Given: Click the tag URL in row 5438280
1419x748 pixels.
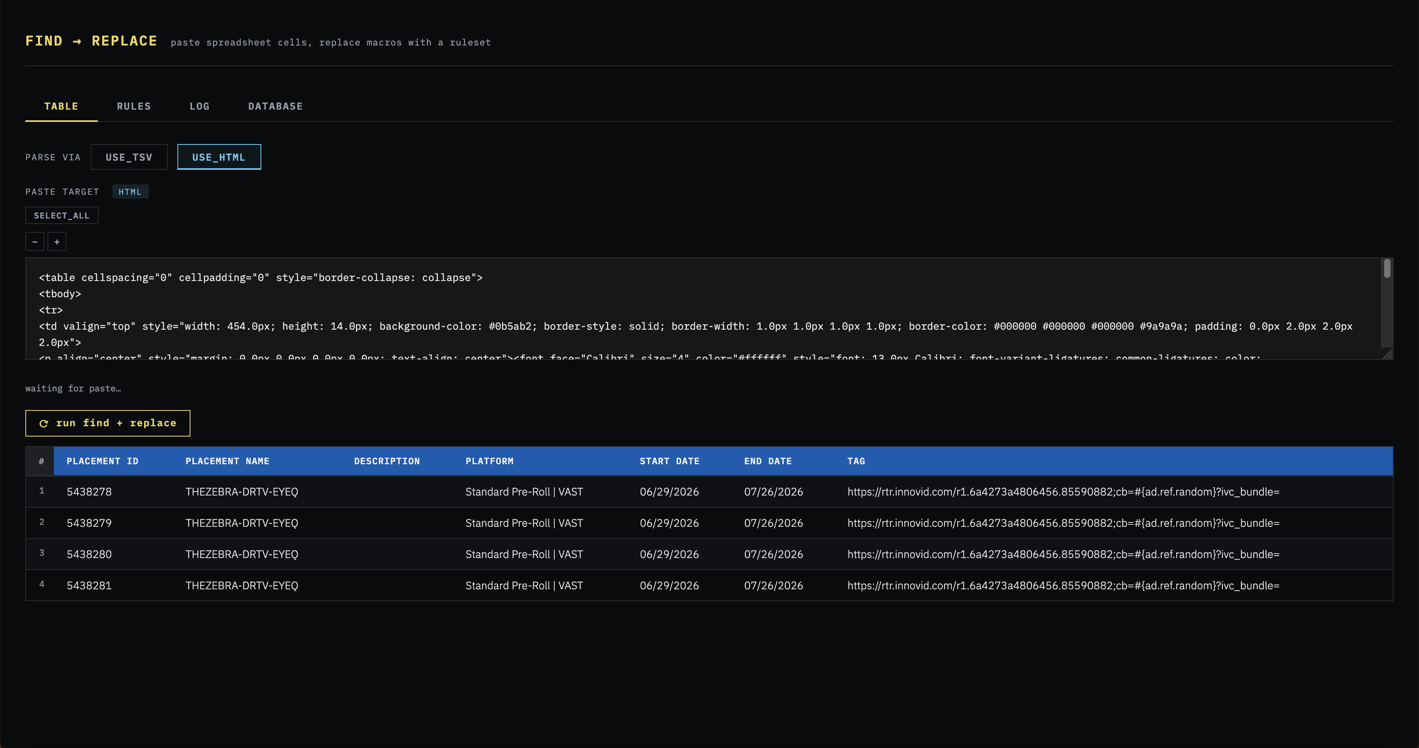Looking at the screenshot, I should (1063, 554).
